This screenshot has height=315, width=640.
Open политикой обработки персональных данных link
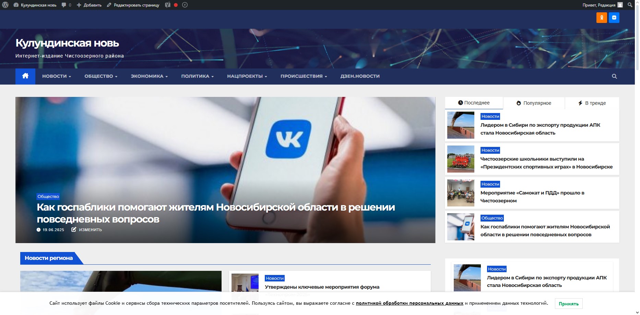point(410,303)
